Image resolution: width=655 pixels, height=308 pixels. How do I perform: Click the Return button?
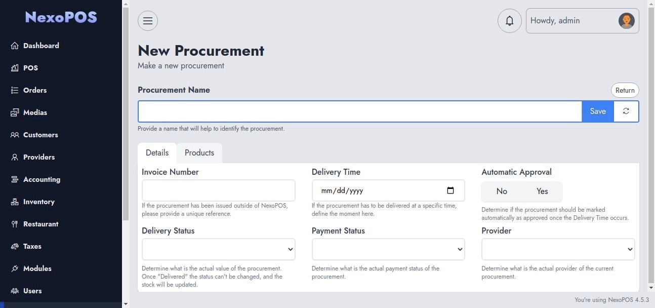(625, 90)
